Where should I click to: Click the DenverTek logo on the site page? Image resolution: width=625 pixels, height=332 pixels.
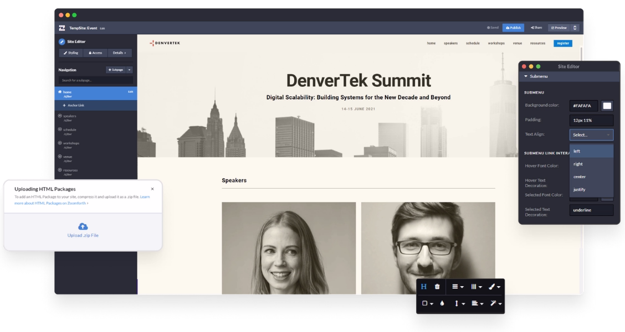(165, 43)
